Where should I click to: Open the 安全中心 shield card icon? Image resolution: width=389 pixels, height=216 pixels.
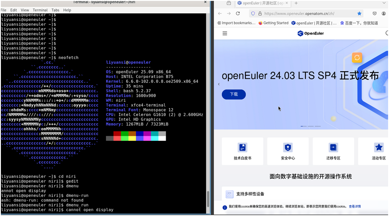(288, 147)
